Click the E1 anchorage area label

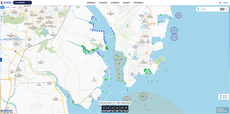(x=148, y=110)
